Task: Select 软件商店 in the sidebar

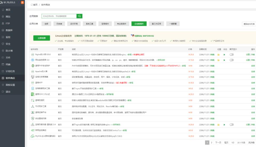Action: (x=12, y=78)
